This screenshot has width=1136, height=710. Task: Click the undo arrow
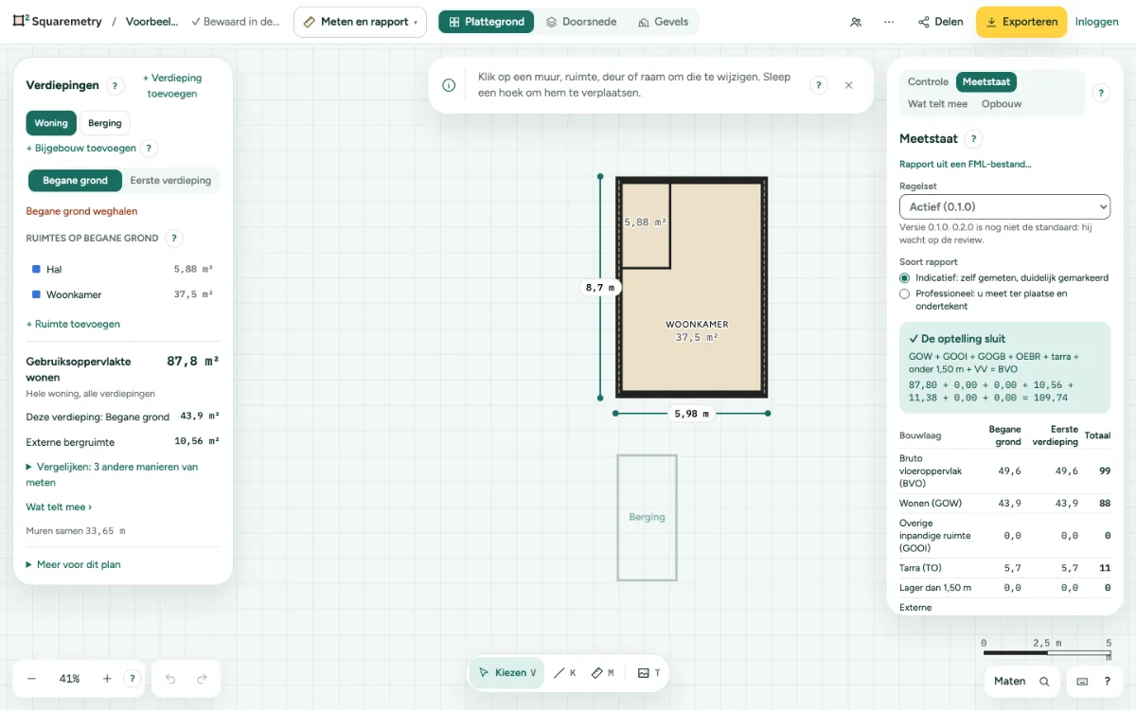(170, 679)
